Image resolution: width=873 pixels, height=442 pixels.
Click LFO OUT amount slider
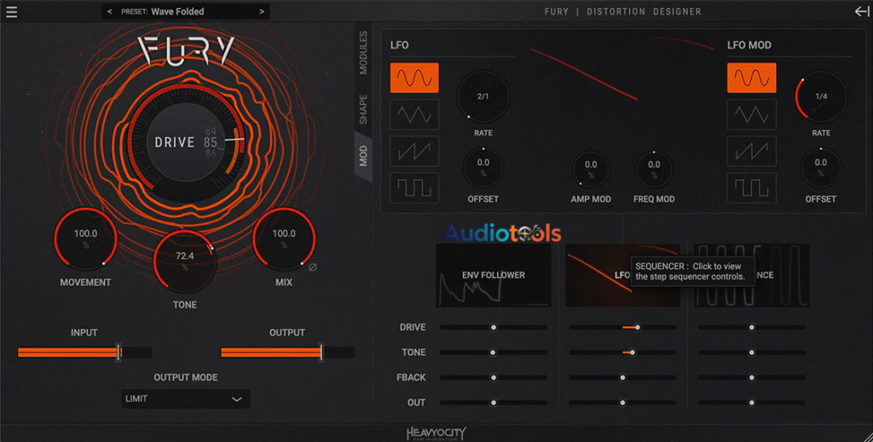pyautogui.click(x=622, y=403)
